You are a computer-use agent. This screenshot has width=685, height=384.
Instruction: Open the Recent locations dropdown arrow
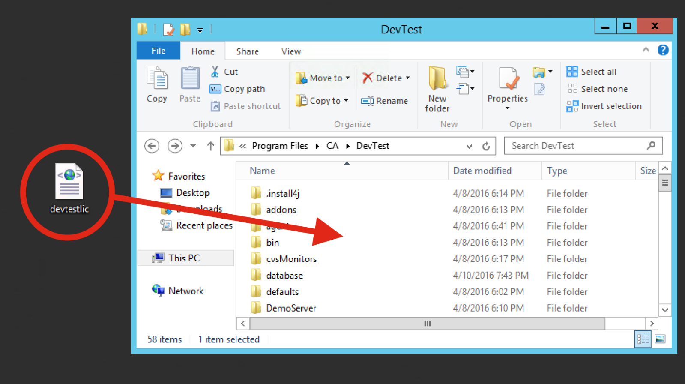pyautogui.click(x=193, y=146)
